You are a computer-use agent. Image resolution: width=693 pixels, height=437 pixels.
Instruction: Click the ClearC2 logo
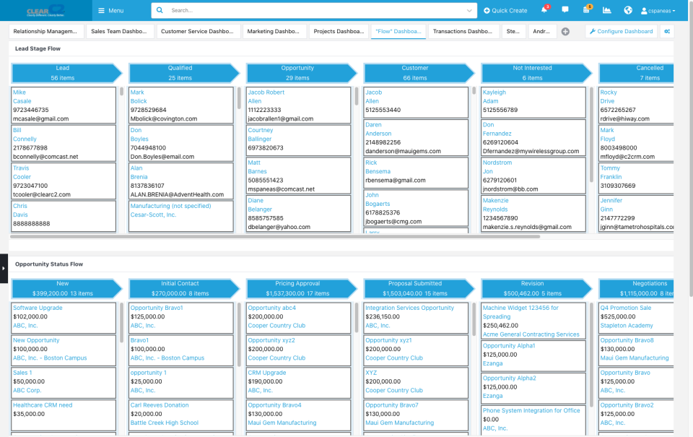tap(45, 11)
